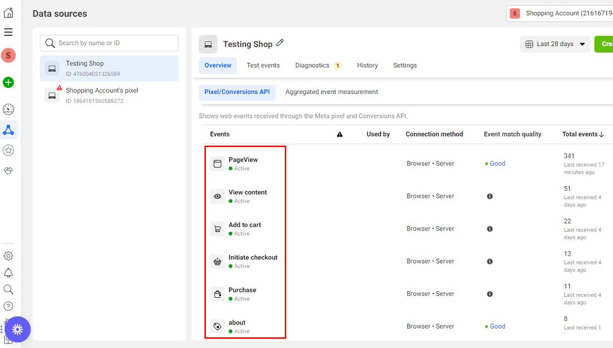Screen dimensions: 613x348
Task: Click the Initiate checkout basket icon
Action: (218, 262)
